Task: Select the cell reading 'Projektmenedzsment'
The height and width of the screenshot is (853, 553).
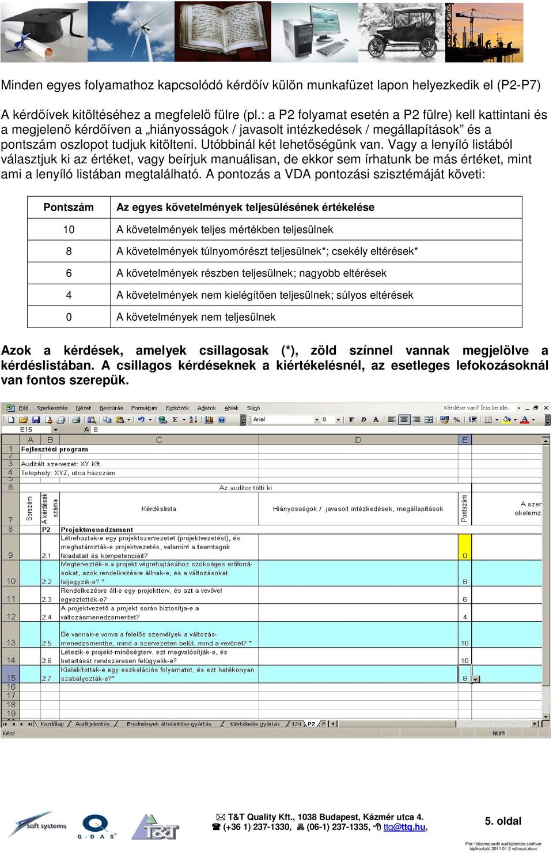Action: (159, 529)
